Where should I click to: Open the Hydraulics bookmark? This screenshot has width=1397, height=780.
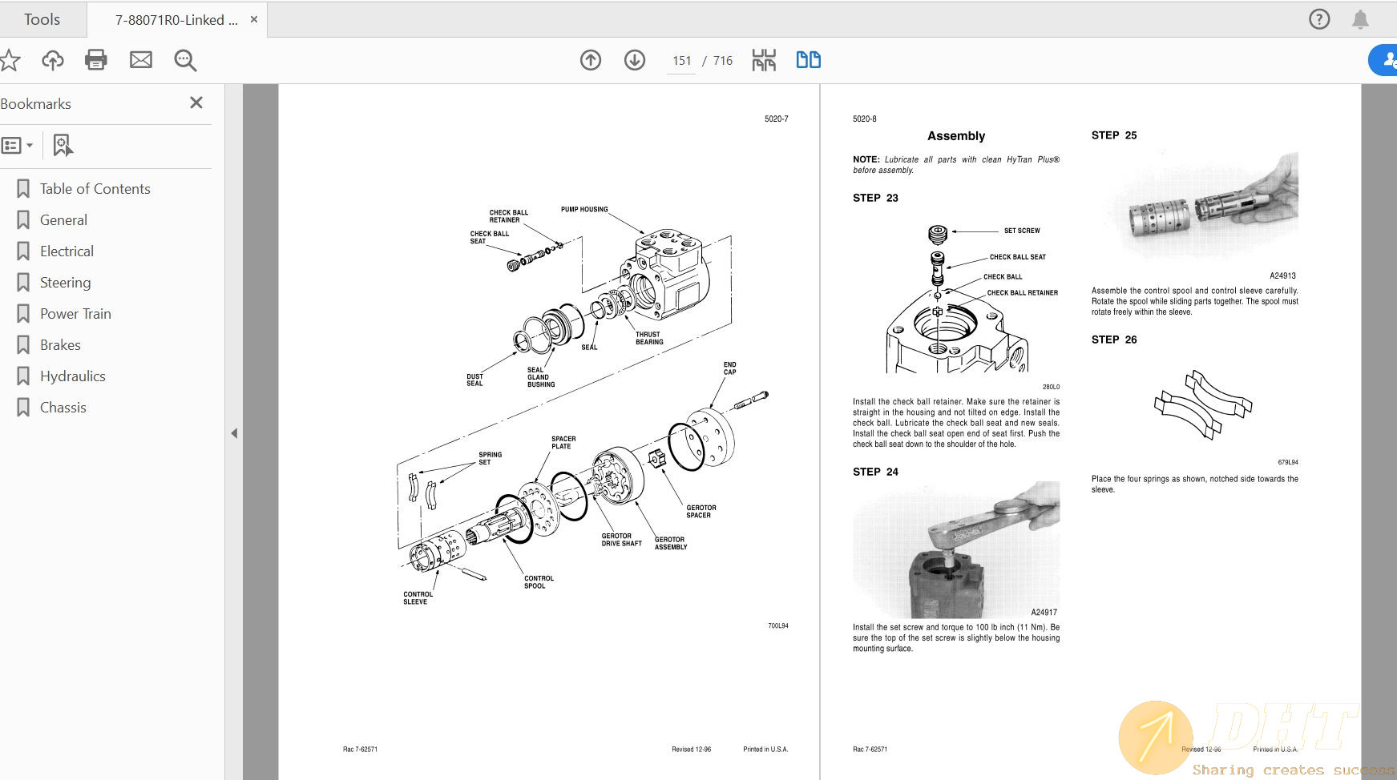click(x=72, y=376)
